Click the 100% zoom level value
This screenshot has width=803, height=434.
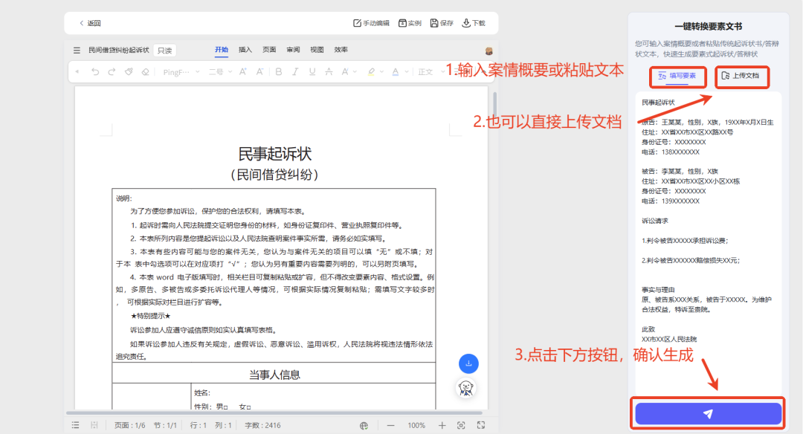[x=416, y=425]
